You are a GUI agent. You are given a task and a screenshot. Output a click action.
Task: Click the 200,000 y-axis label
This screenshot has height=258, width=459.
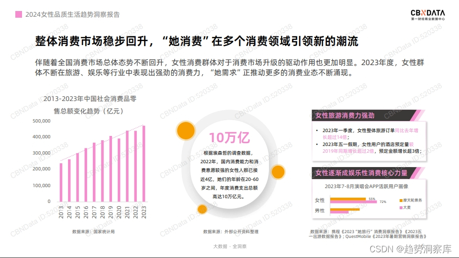41,169
